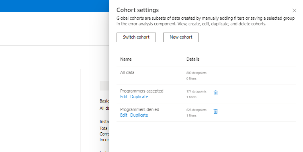Click the Switch cohort button
This screenshot has width=303, height=152.
click(x=136, y=37)
